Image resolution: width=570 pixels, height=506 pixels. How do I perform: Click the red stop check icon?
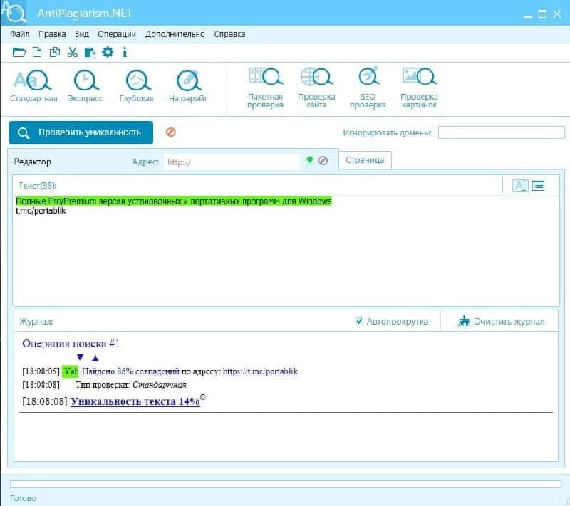click(x=171, y=132)
